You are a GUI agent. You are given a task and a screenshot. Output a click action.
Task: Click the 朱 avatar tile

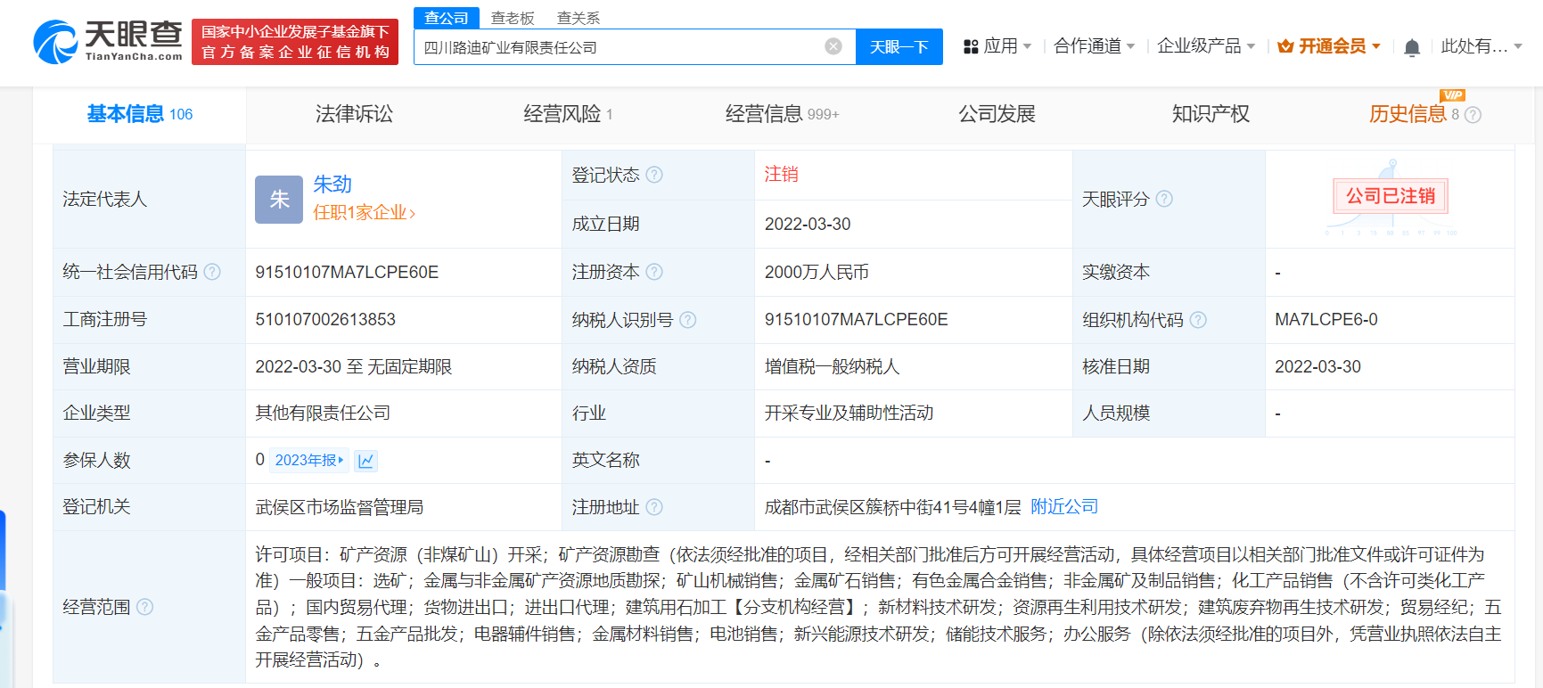click(x=279, y=199)
